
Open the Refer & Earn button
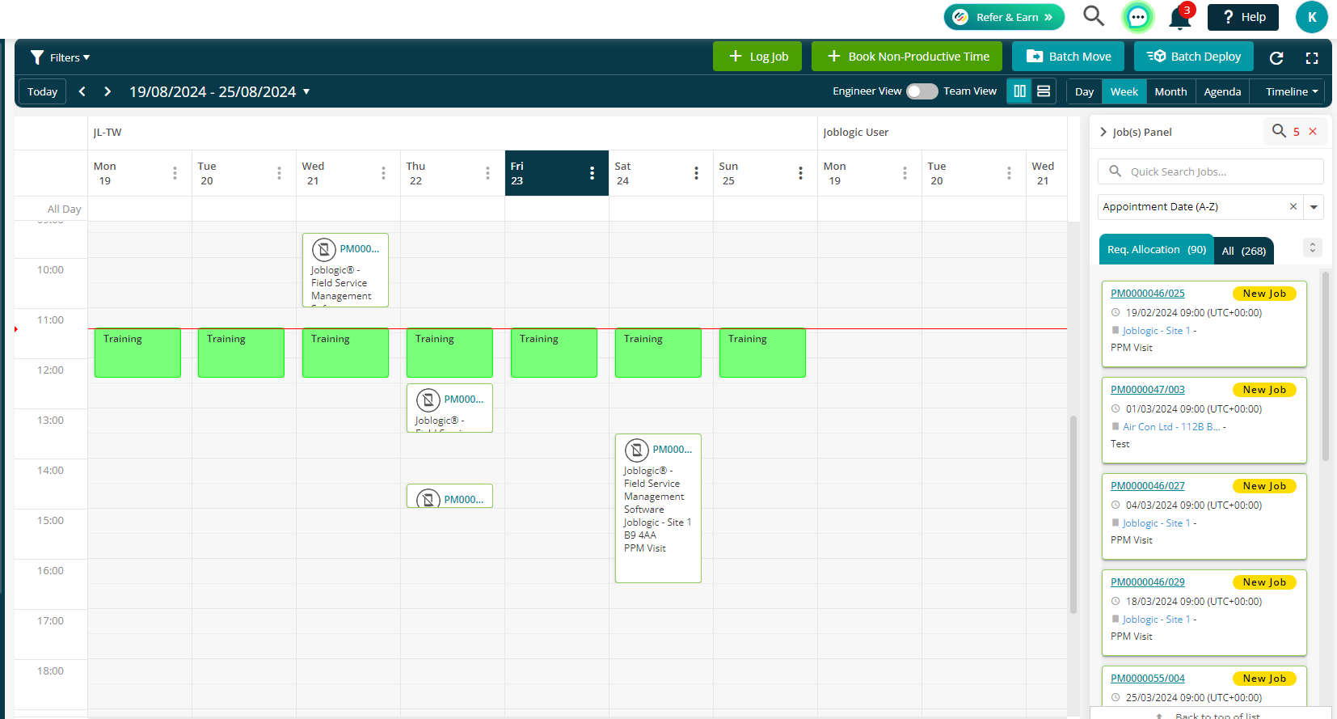click(1004, 17)
